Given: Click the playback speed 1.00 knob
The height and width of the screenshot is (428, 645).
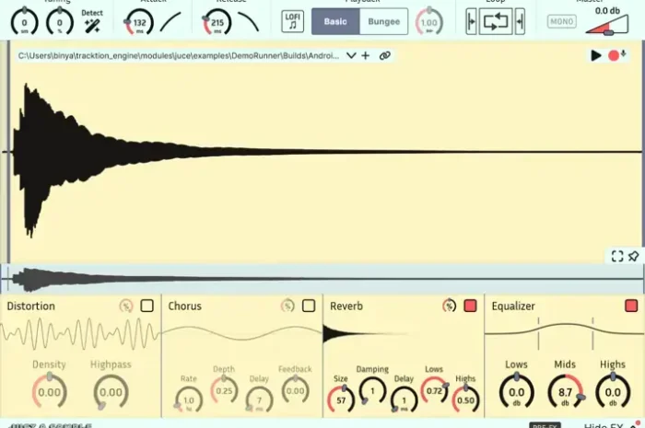Looking at the screenshot, I should 429,23.
